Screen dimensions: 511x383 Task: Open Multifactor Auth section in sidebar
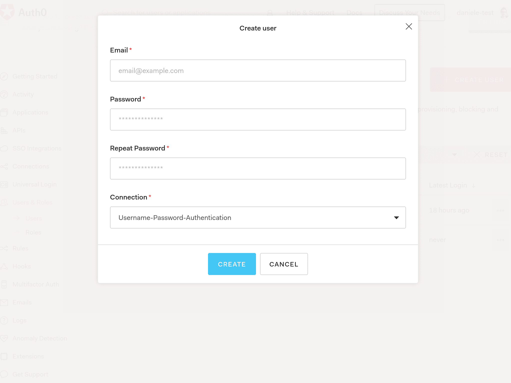36,284
